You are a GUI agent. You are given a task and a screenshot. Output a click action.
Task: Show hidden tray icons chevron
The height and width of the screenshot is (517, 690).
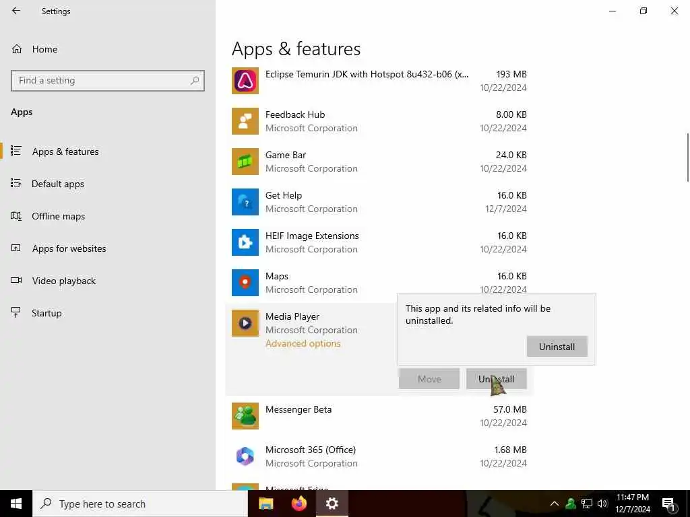pyautogui.click(x=555, y=504)
